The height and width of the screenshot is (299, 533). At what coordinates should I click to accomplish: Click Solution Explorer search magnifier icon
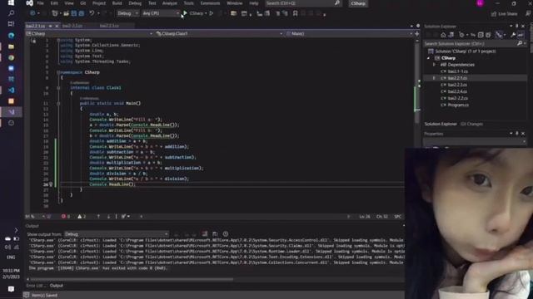520,43
